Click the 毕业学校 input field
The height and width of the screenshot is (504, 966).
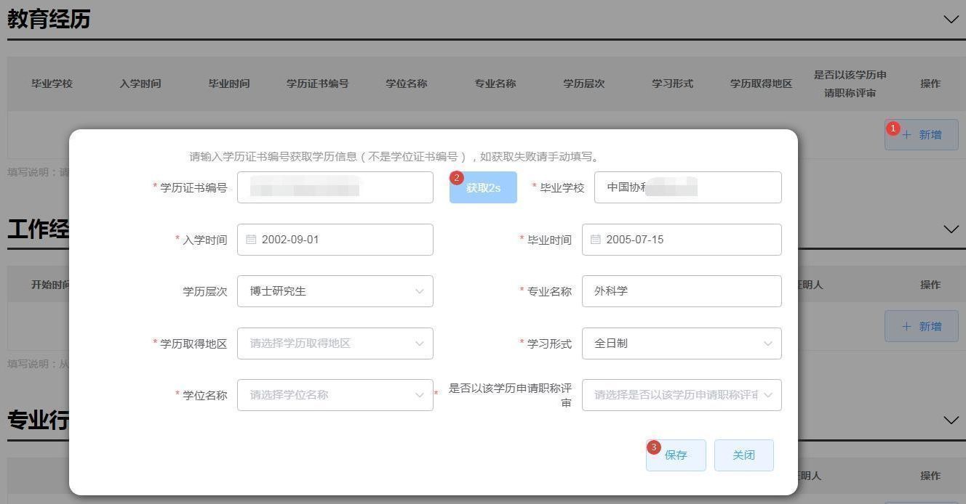(688, 187)
